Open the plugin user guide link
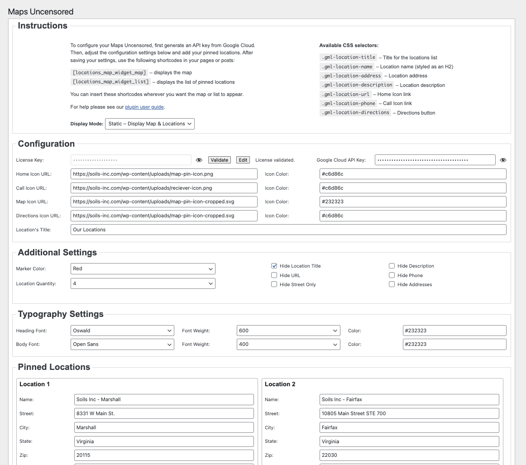Viewport: 526px width, 465px height. pos(144,107)
